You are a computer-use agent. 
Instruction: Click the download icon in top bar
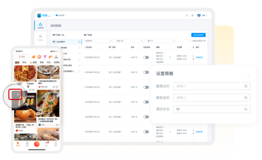point(187,15)
